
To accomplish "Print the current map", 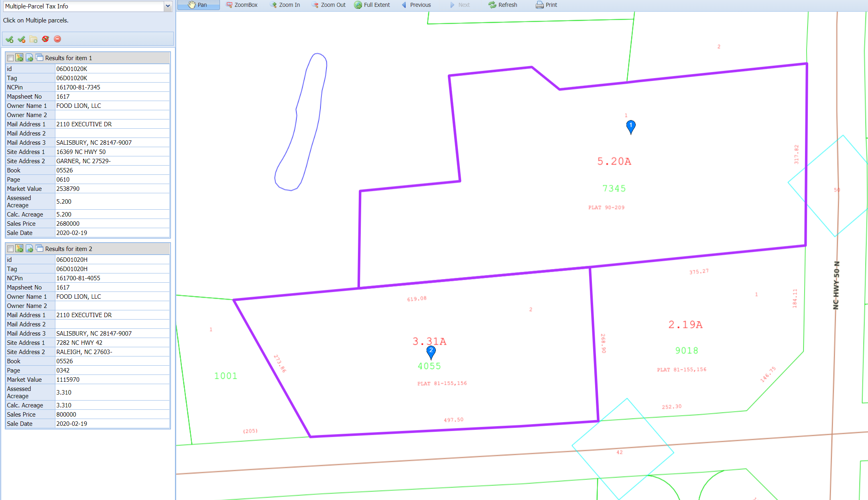I will (x=547, y=5).
